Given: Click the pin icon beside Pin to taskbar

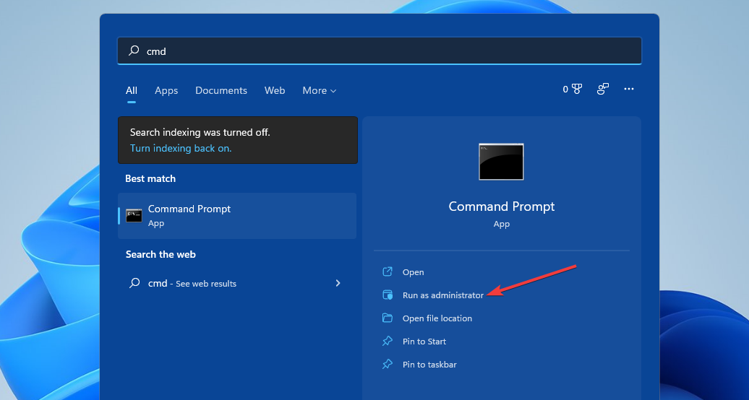Looking at the screenshot, I should point(388,364).
